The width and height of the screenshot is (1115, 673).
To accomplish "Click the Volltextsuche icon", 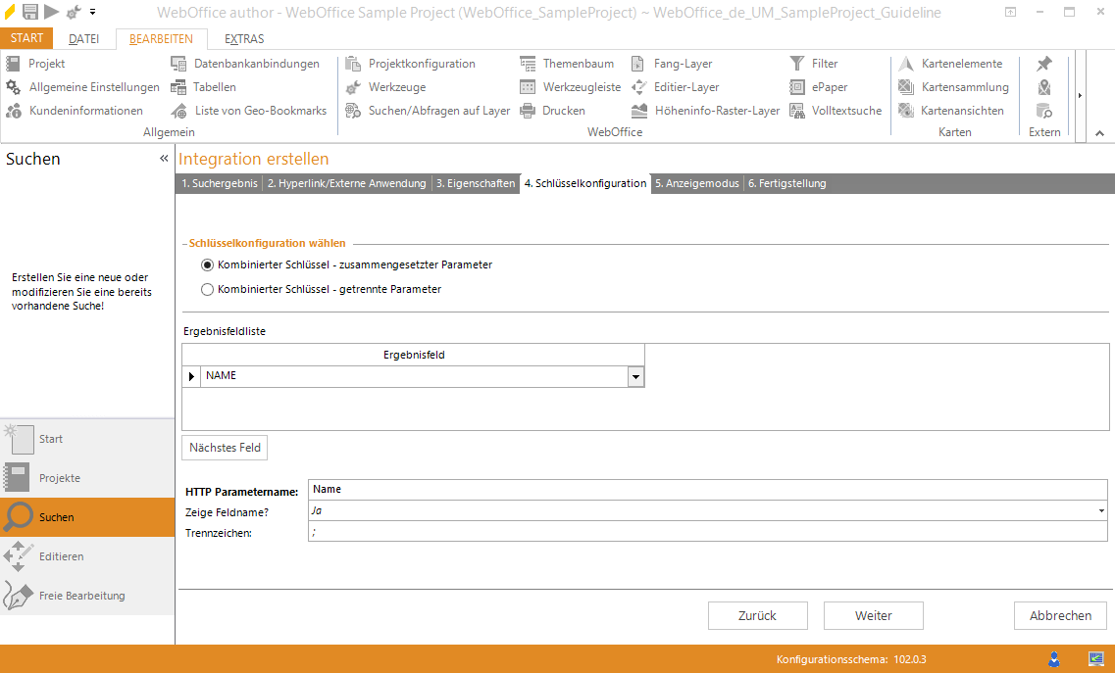I will point(797,111).
